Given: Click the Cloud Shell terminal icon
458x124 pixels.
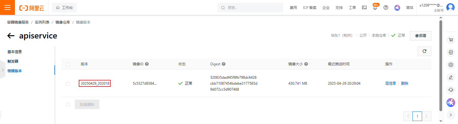Looking at the screenshot, I should [x=364, y=8].
